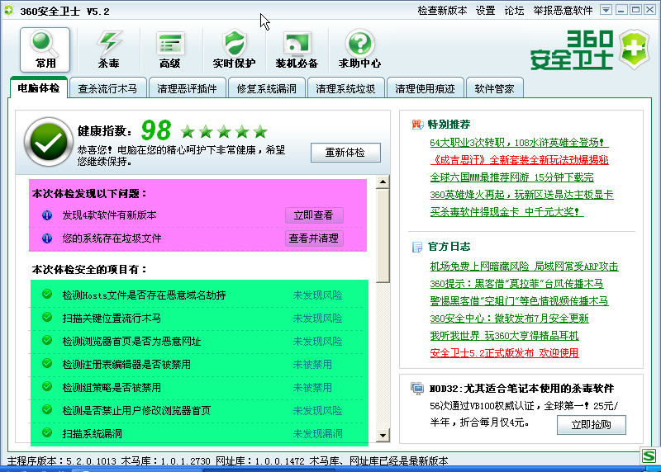This screenshot has width=661, height=472.
Task: Click the text 发现4款软件有新版本
Action: [109, 215]
